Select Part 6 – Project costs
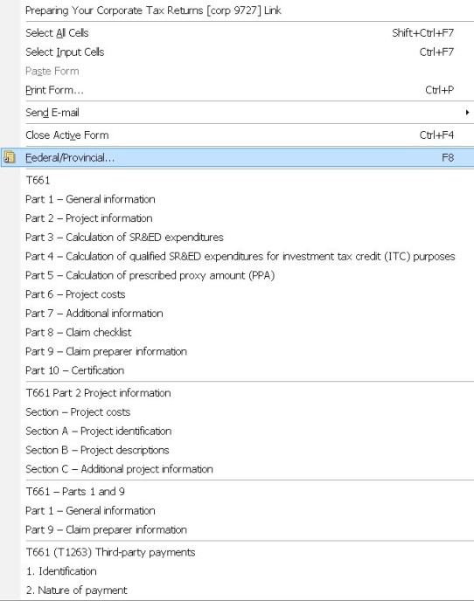 point(237,294)
